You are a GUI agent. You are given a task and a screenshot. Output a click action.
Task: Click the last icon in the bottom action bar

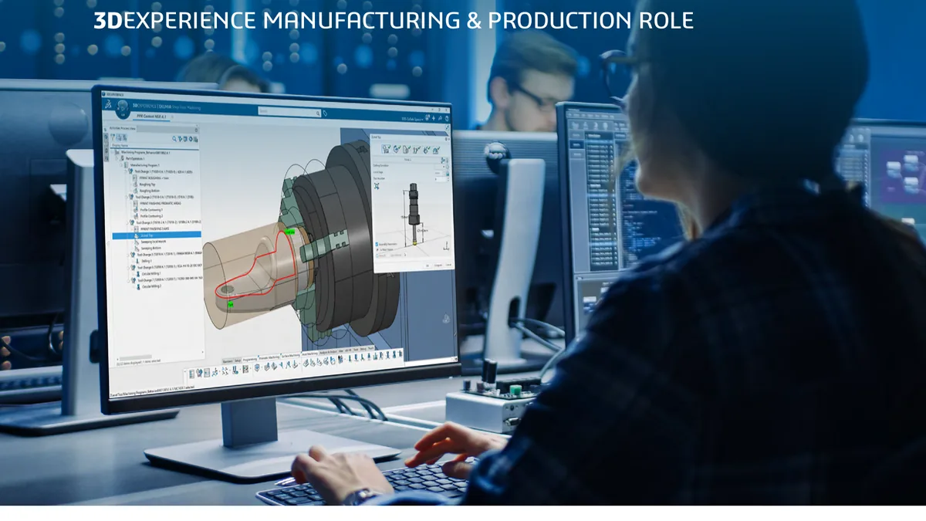point(400,354)
